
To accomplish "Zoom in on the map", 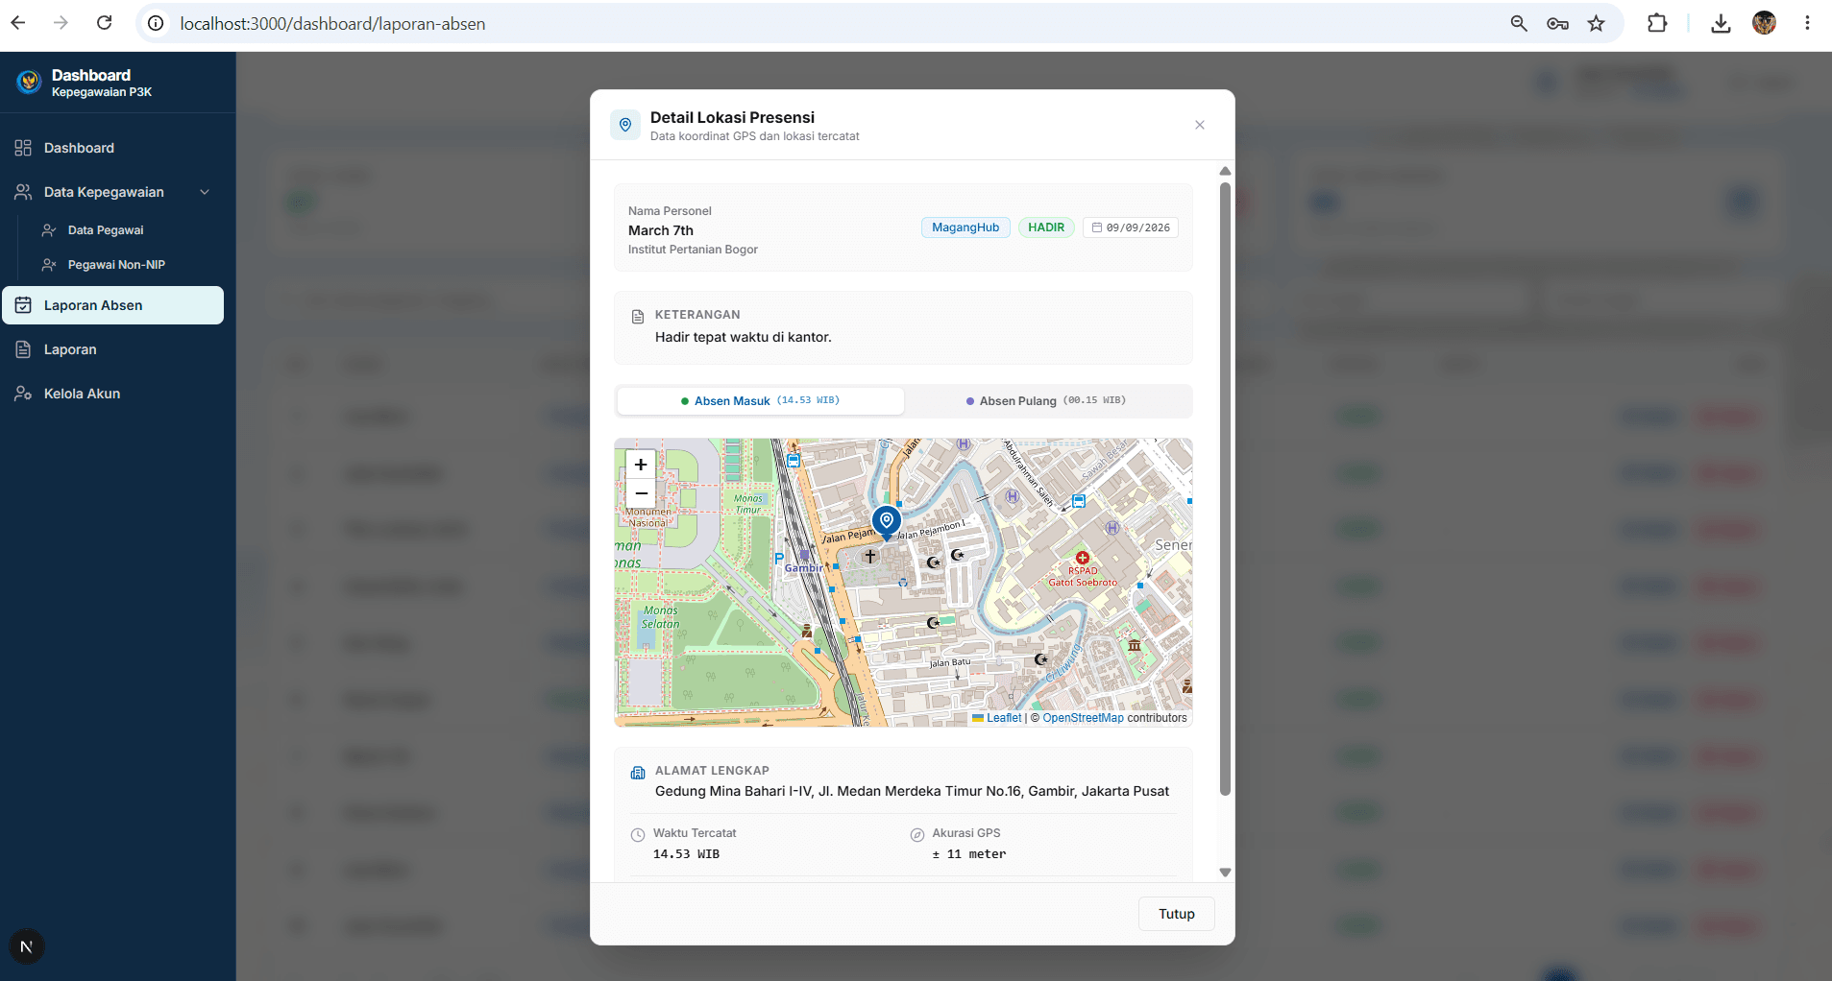I will pos(641,465).
